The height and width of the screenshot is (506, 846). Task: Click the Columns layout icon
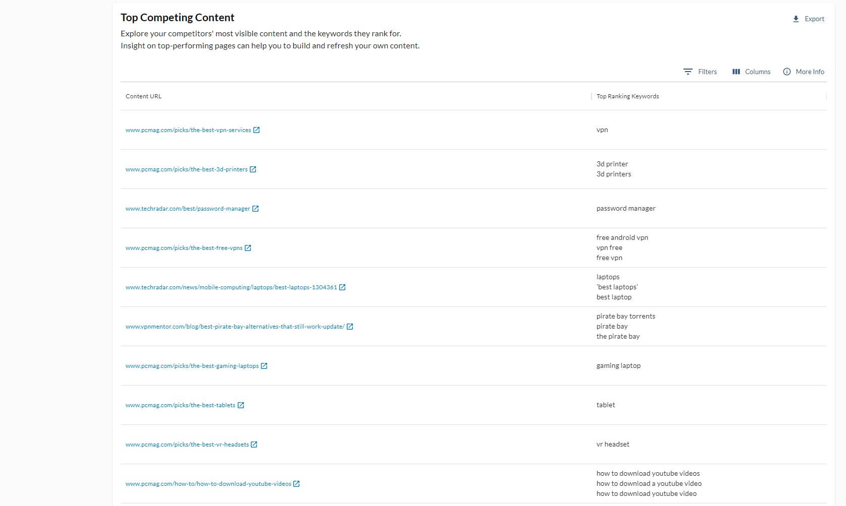736,72
